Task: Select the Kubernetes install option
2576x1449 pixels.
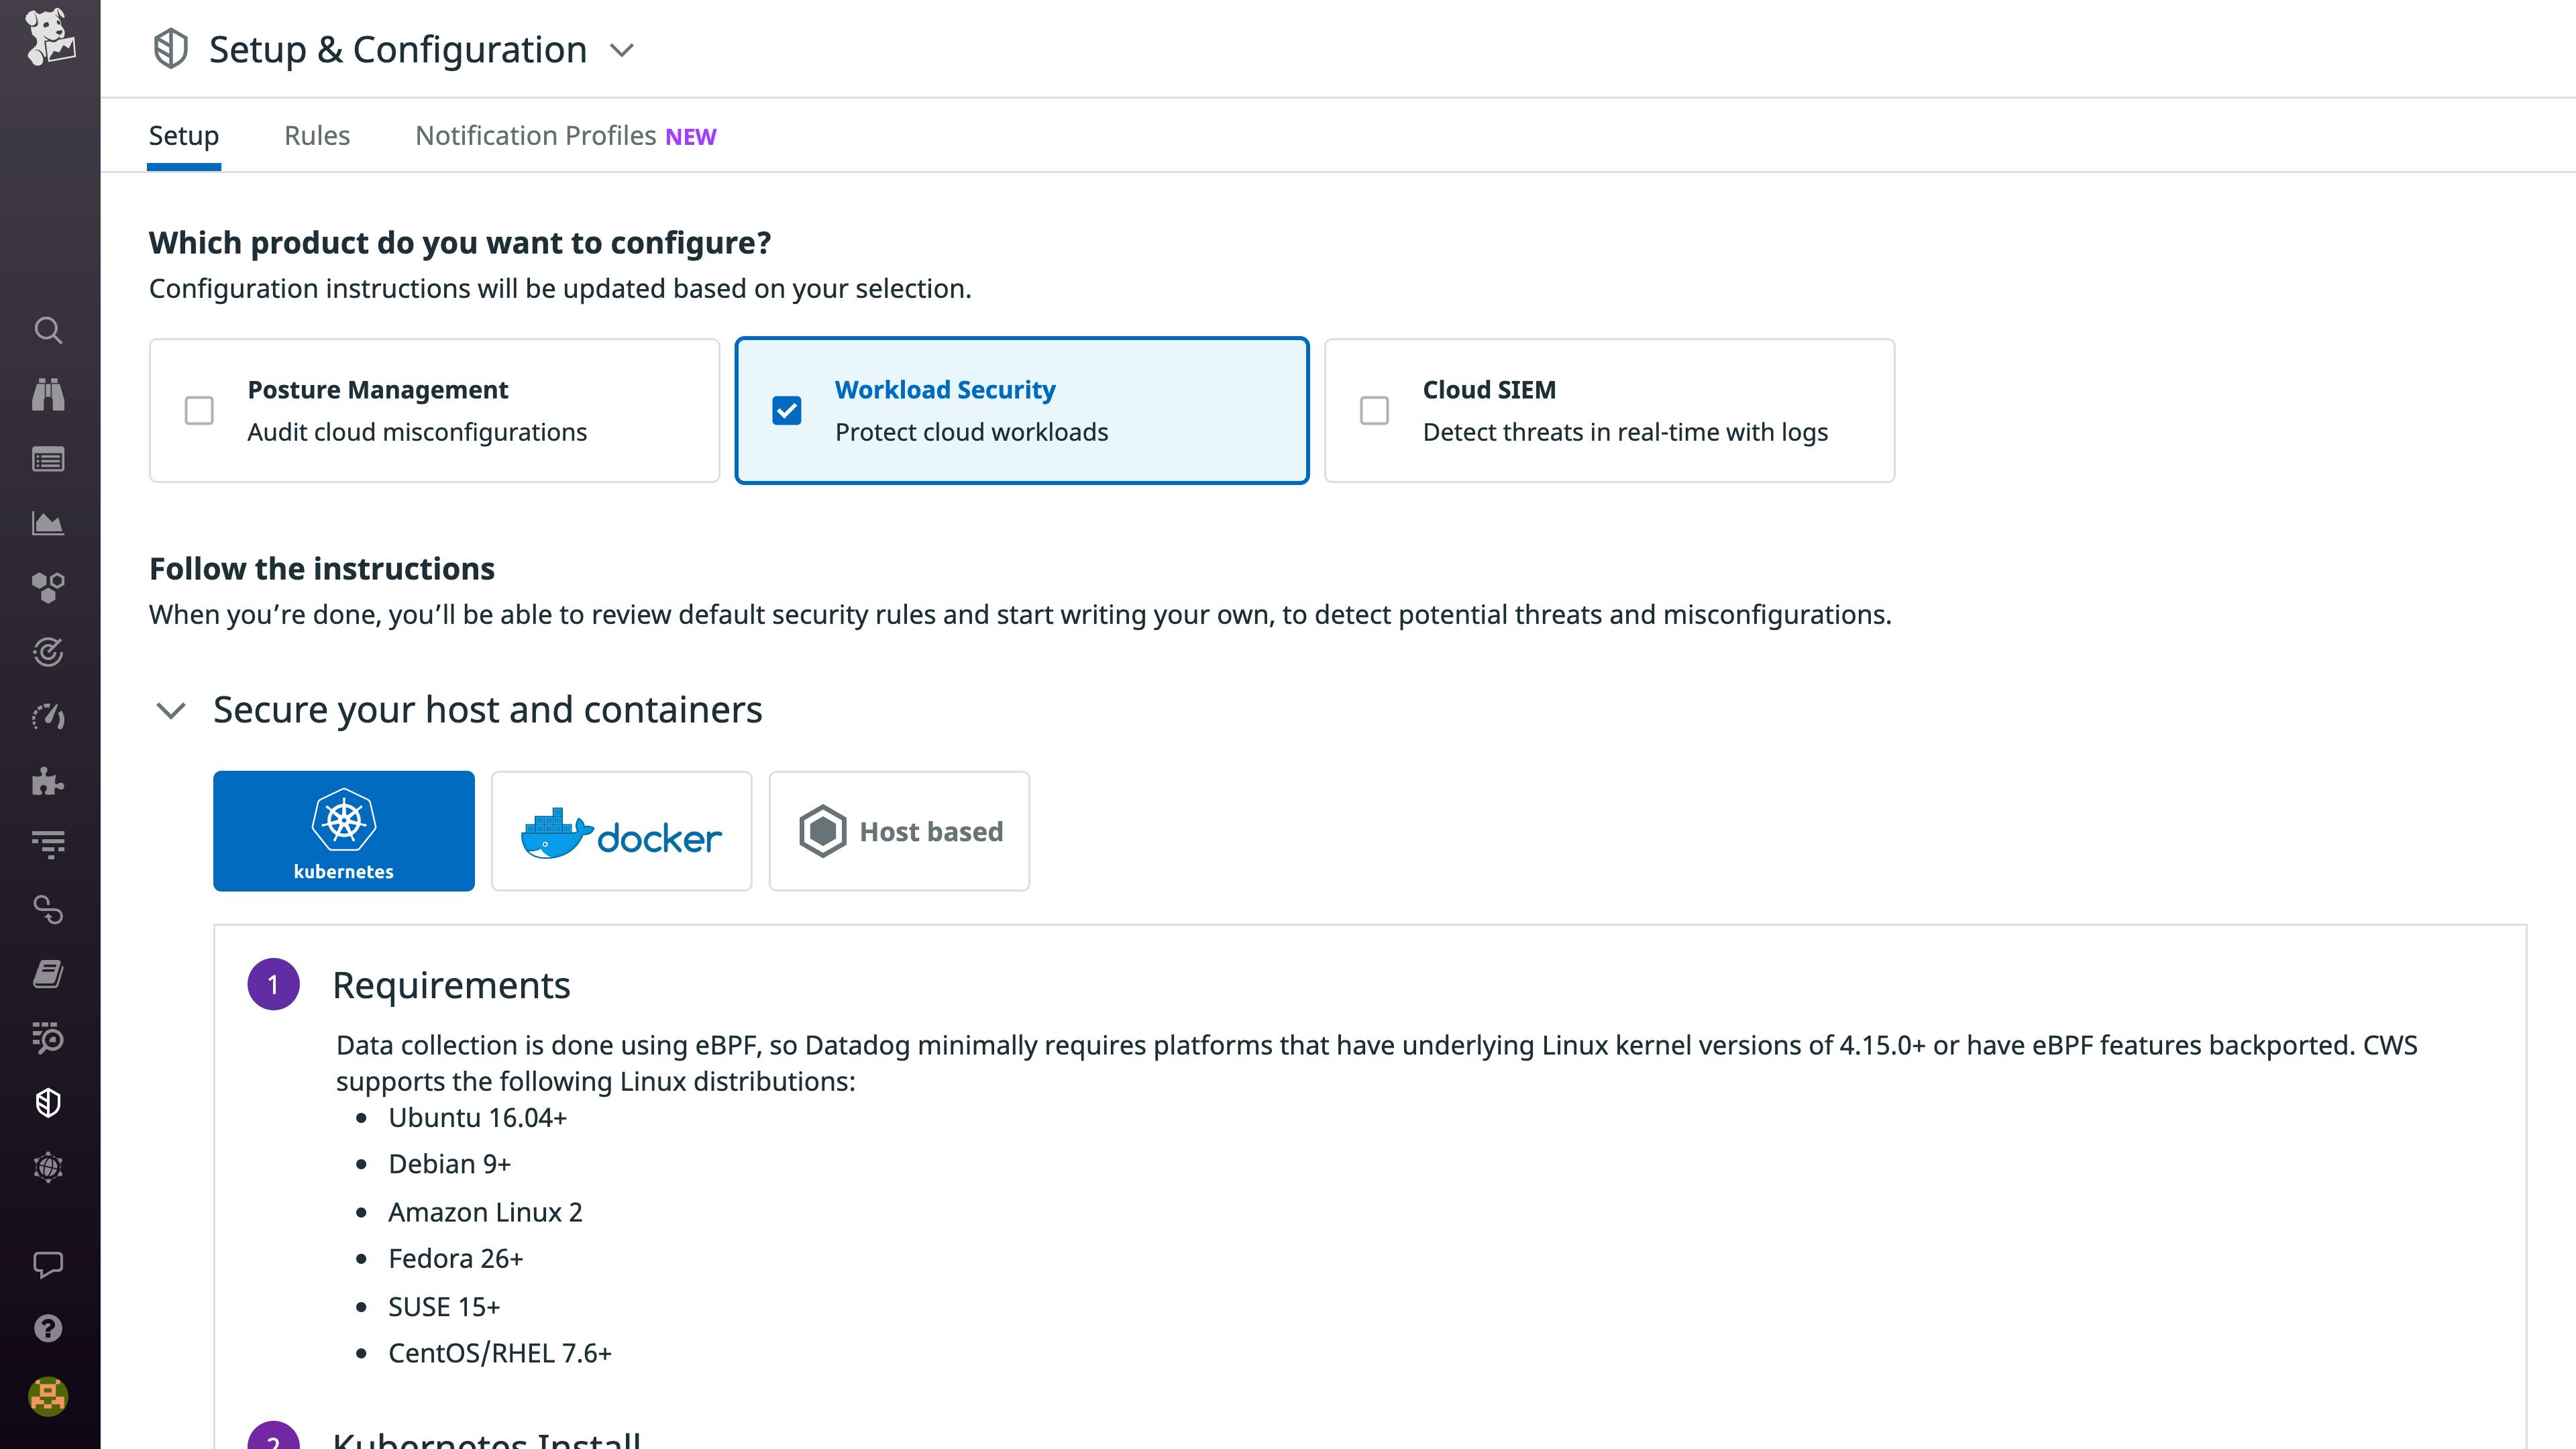Action: click(343, 831)
